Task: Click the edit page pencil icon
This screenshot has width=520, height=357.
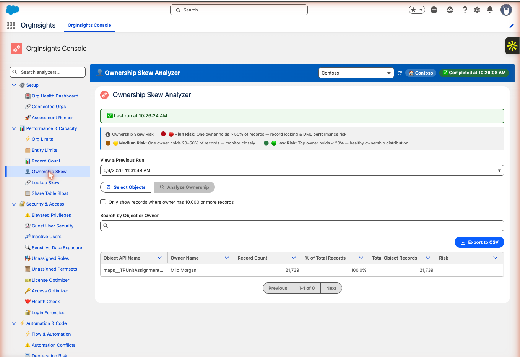Action: tap(512, 26)
